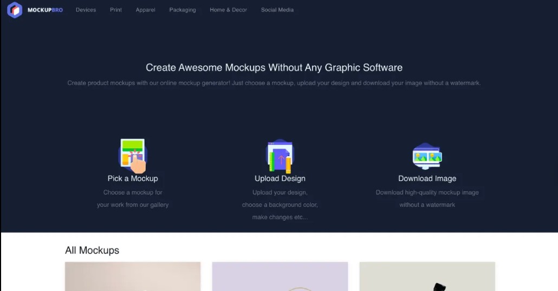Select Social Media in the top navigation
Screen dimensions: 558x291
[277, 10]
